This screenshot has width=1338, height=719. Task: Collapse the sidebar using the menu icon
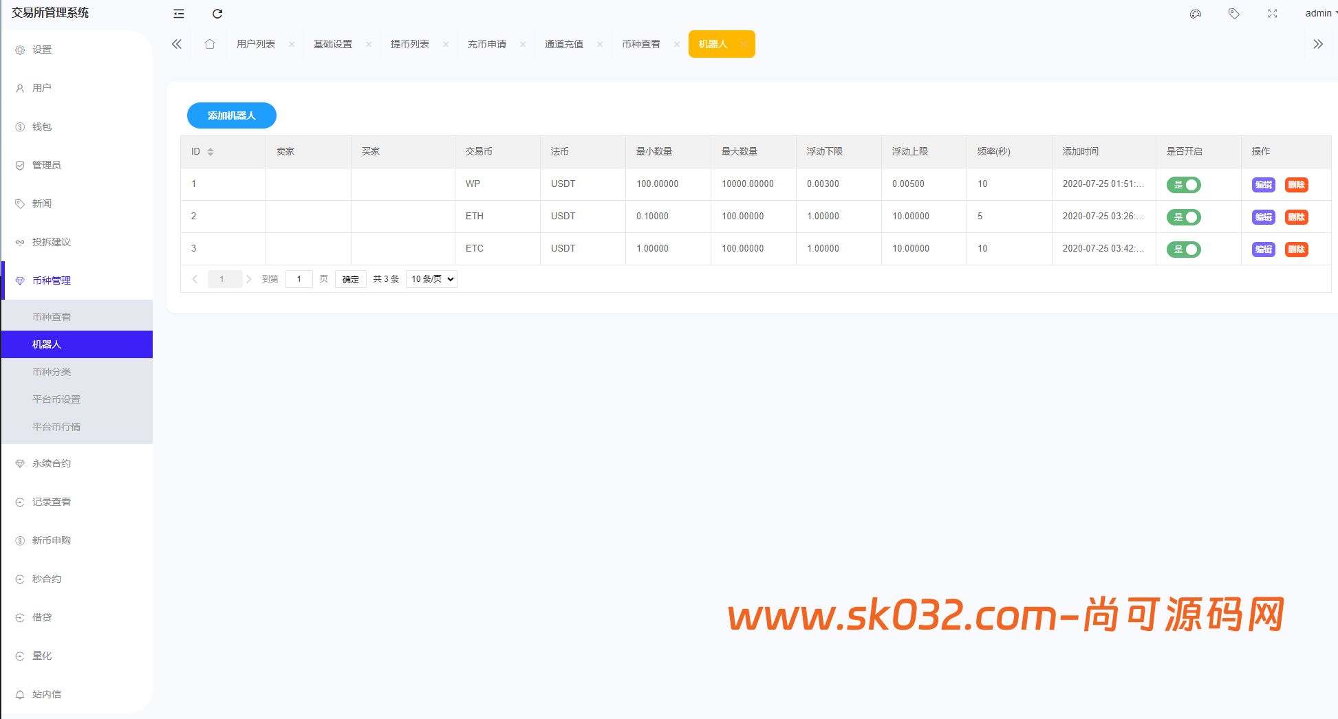[x=178, y=13]
